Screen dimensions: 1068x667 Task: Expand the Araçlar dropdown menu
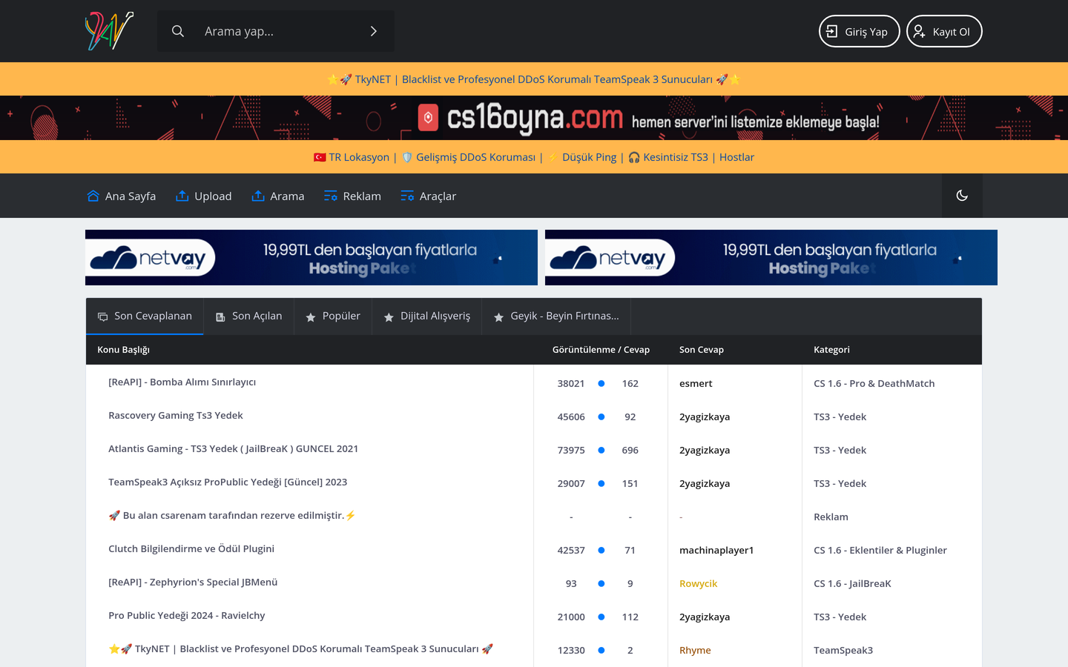pos(429,196)
